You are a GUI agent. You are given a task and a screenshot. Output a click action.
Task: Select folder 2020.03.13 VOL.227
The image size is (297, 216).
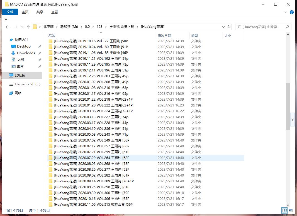point(91,117)
